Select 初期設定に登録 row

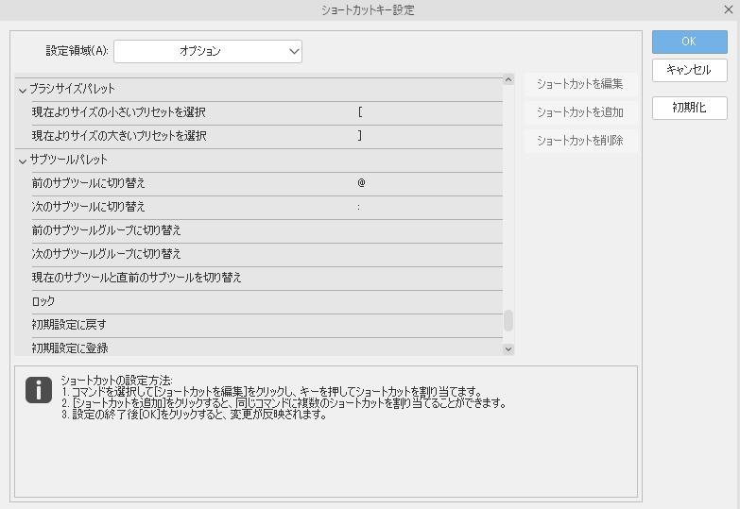(267, 348)
